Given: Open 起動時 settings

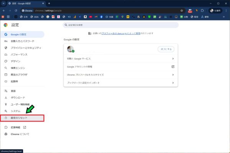Looking at the screenshot, I should tap(22, 81).
